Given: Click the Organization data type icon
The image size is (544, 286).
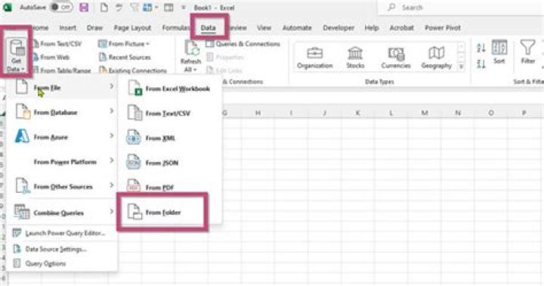Looking at the screenshot, I should click(x=314, y=58).
